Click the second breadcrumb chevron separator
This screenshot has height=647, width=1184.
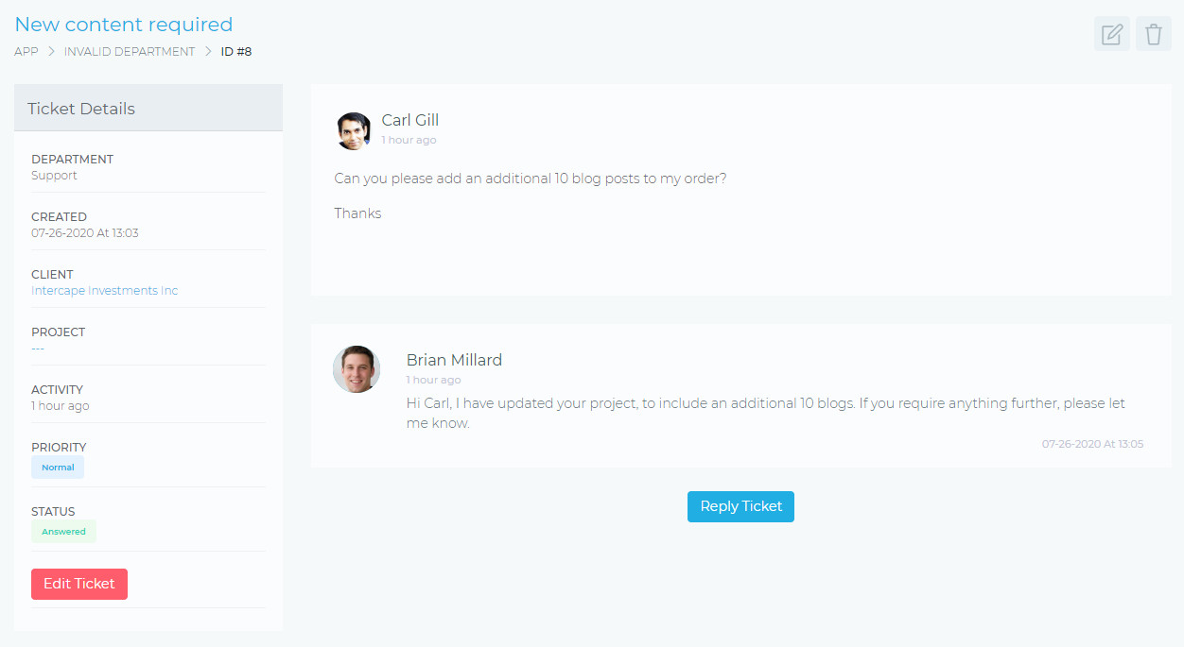[x=208, y=52]
